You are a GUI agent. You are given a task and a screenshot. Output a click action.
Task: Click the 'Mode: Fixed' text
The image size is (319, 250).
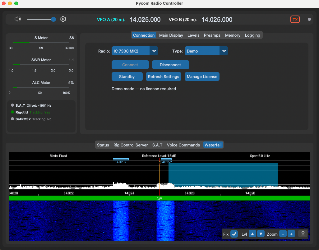[x=58, y=156]
